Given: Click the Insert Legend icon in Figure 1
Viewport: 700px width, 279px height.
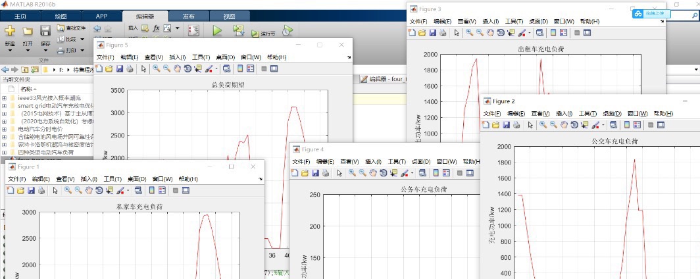Looking at the screenshot, I should point(162,191).
